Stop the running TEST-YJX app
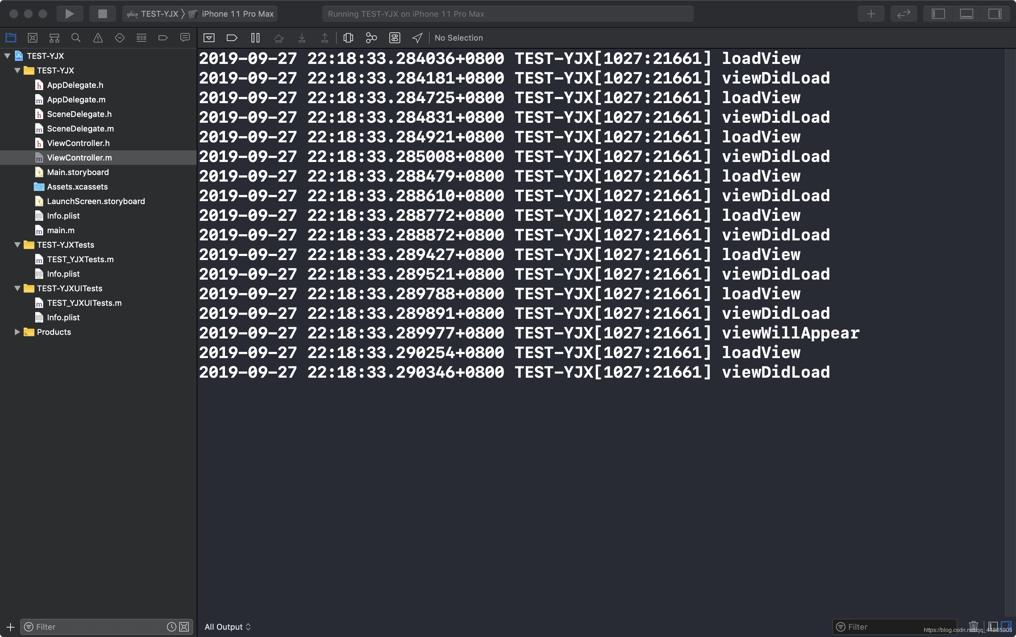This screenshot has width=1016, height=637. (x=102, y=14)
